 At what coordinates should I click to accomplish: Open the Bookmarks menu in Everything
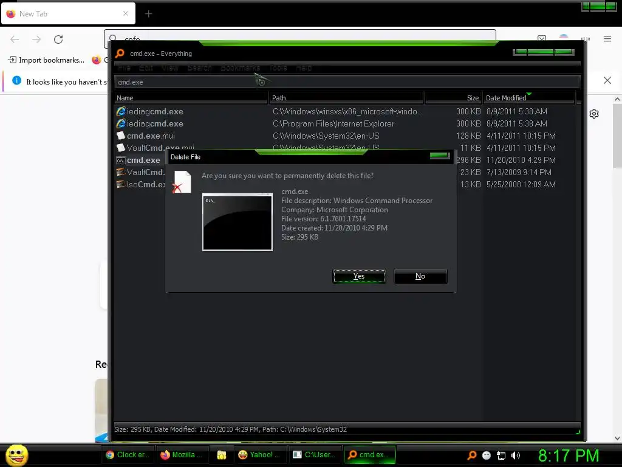click(240, 68)
